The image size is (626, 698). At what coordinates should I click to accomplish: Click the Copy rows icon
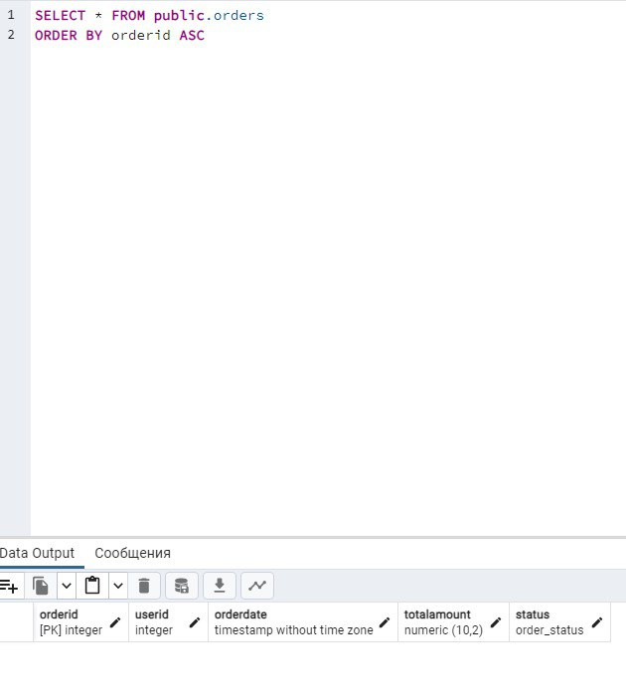41,586
